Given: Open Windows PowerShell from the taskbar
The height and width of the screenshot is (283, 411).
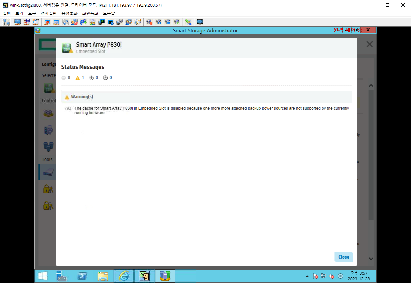Looking at the screenshot, I should click(x=82, y=276).
